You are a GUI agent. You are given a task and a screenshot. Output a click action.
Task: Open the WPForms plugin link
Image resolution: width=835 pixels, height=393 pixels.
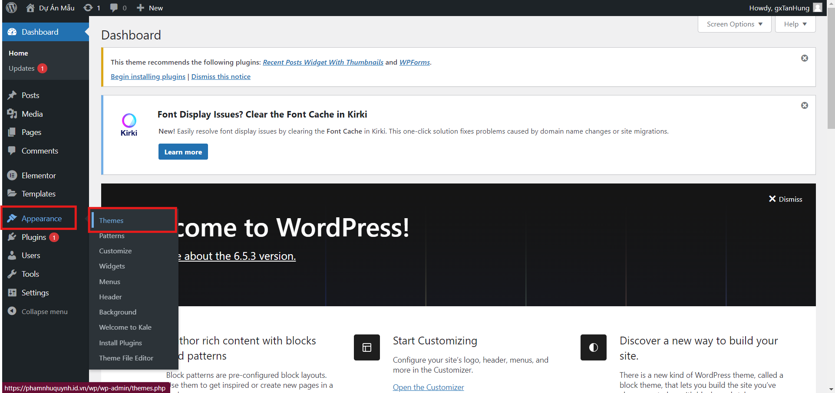[415, 62]
